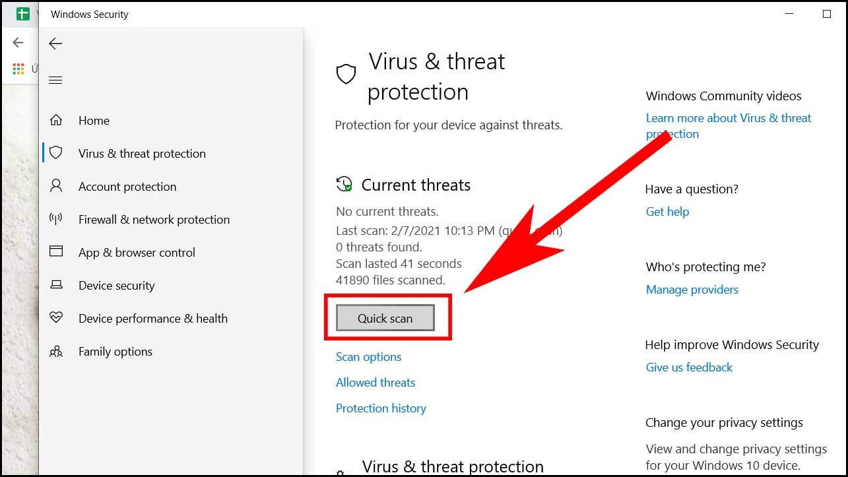Screen dimensions: 848x477
Task: Select Family options in the sidebar
Action: [115, 351]
